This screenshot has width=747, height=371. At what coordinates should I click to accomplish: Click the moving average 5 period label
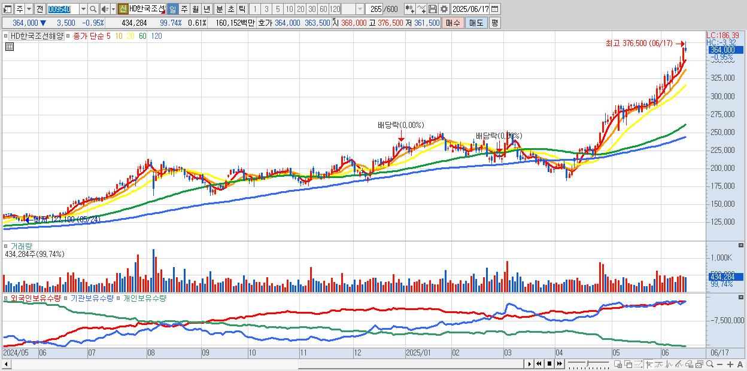[x=108, y=36]
